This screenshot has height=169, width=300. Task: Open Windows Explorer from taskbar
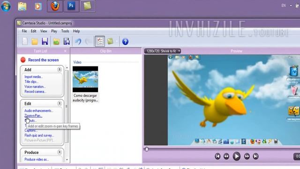22,6
